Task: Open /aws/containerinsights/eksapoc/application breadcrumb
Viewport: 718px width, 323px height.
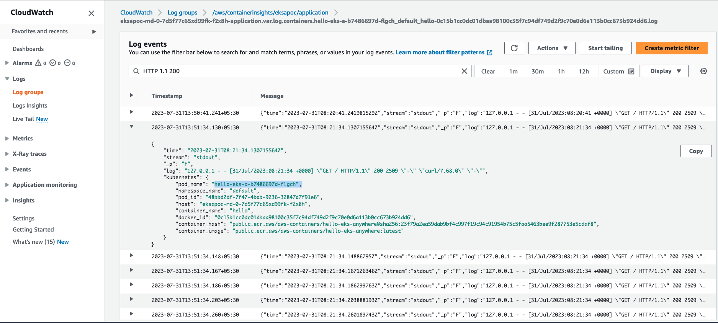Action: click(270, 13)
